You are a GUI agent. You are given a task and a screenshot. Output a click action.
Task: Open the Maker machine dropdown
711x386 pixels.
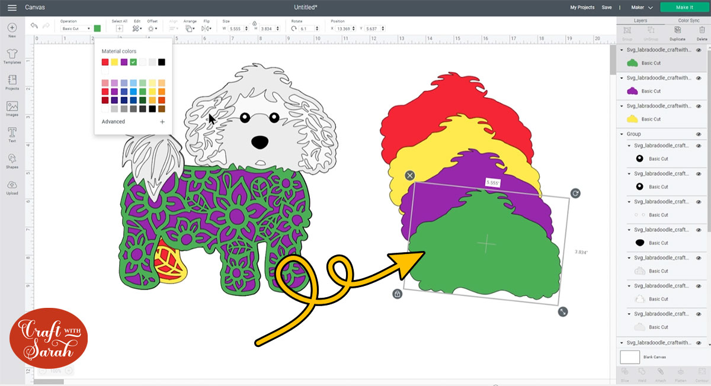coord(644,7)
